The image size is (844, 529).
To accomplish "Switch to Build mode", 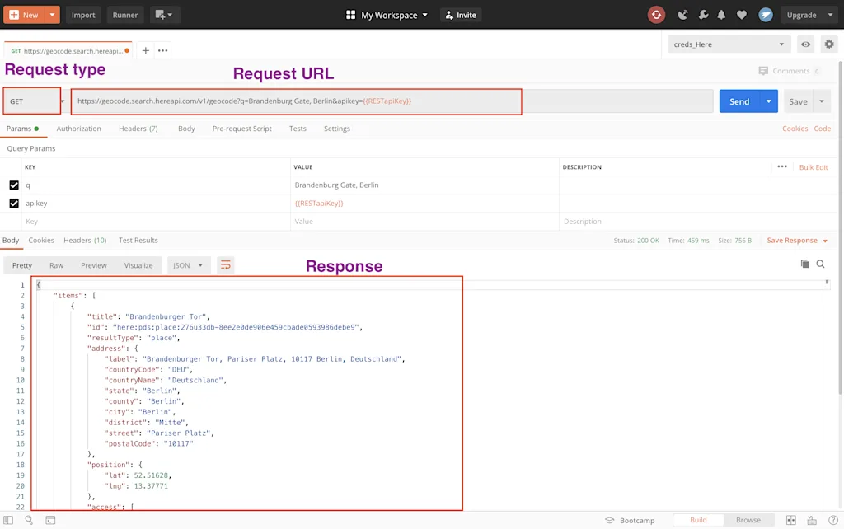I will click(698, 520).
